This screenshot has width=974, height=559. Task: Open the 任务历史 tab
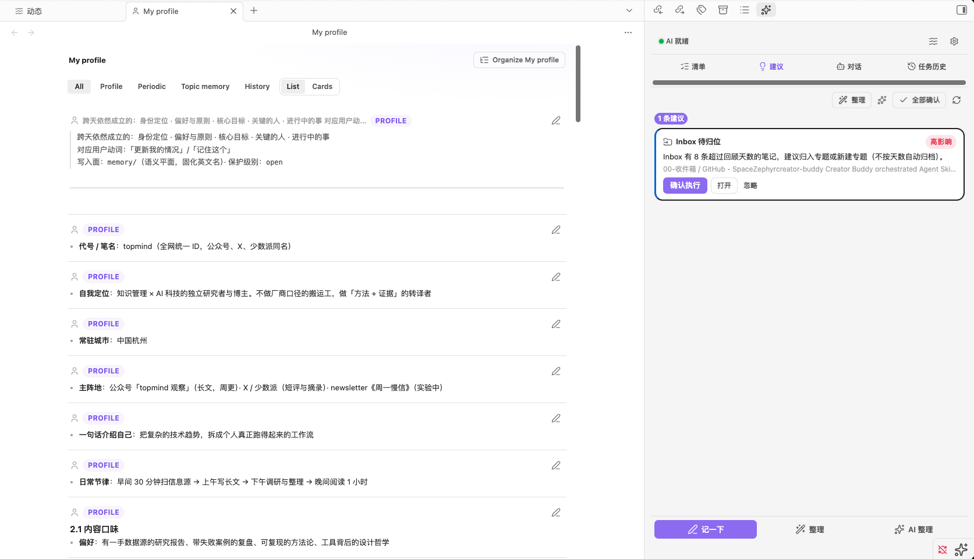click(927, 67)
